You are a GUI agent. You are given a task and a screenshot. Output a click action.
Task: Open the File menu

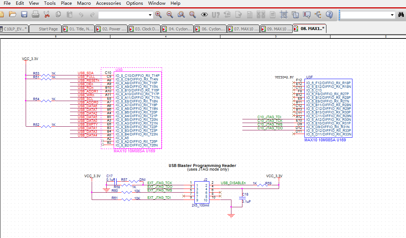7,3
